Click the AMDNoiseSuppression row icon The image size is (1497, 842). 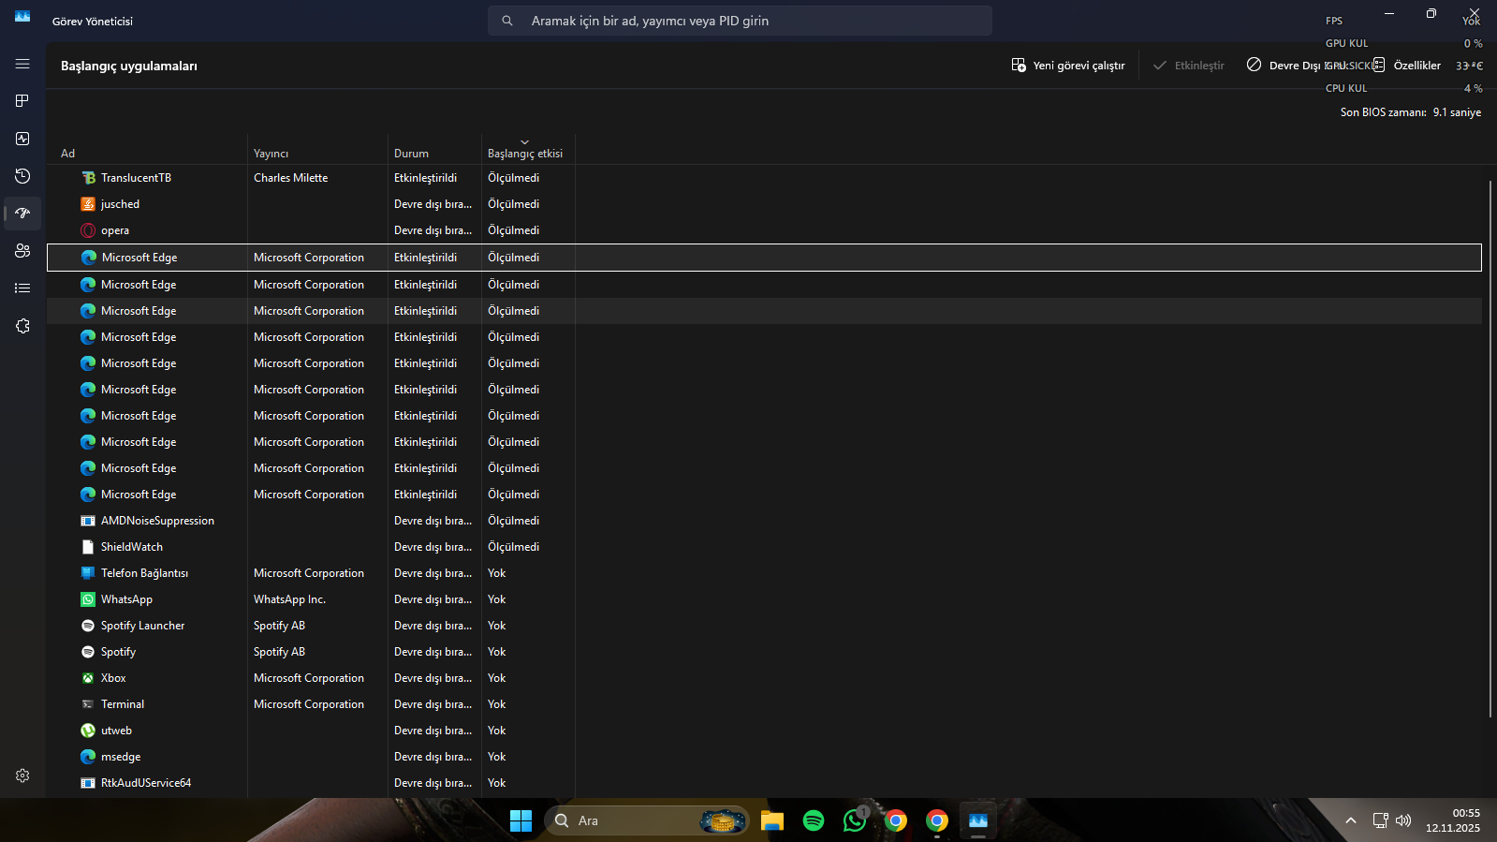[88, 521]
